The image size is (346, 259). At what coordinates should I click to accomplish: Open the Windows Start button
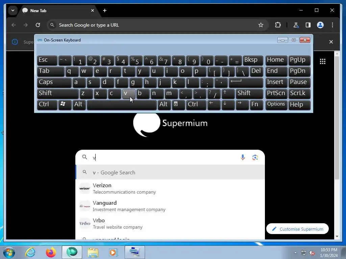click(9, 252)
